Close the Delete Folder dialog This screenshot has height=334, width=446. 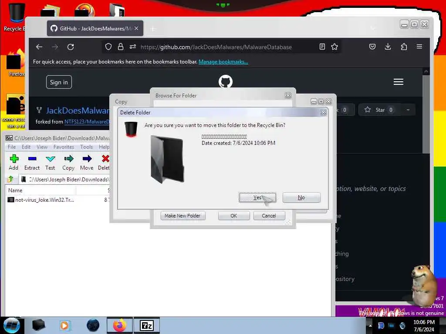[x=324, y=113]
